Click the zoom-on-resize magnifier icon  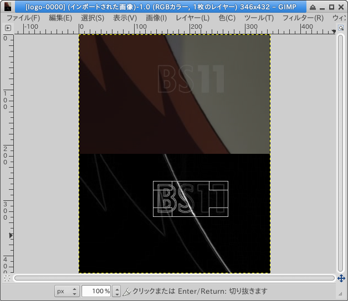pyautogui.click(x=340, y=28)
